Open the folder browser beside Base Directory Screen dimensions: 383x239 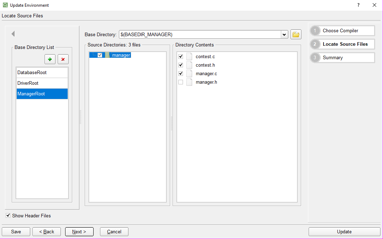296,34
